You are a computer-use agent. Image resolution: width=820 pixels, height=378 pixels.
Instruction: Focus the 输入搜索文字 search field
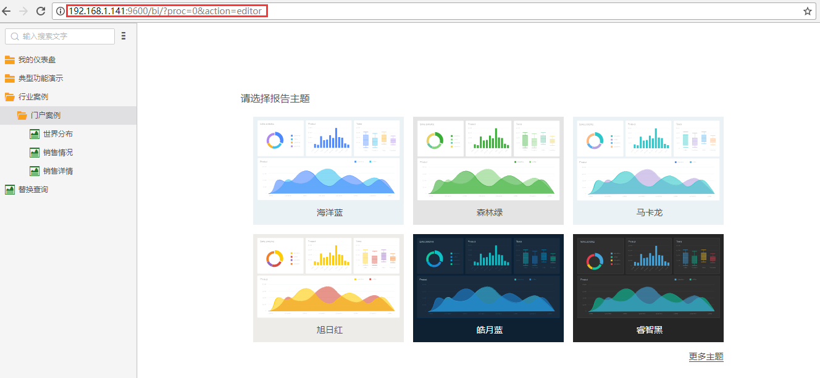click(60, 36)
